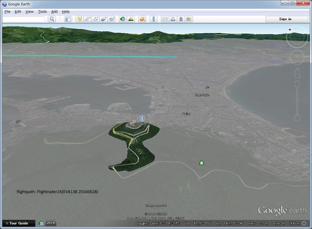Click the Flightrader24 flightpath caption text

point(57,192)
